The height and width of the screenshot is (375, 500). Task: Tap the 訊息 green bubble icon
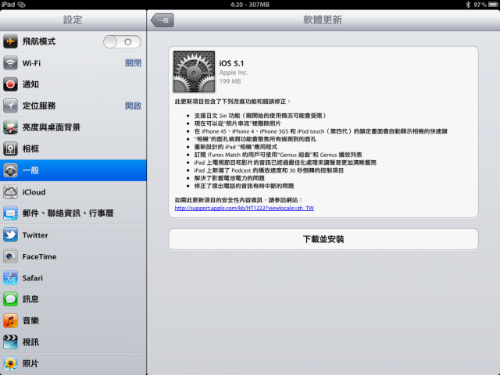click(x=10, y=299)
